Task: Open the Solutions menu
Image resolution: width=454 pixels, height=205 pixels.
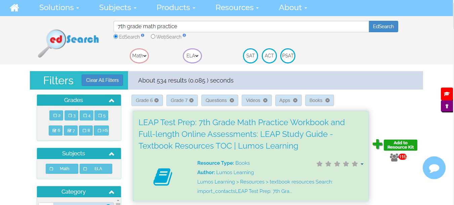Action: click(x=59, y=8)
